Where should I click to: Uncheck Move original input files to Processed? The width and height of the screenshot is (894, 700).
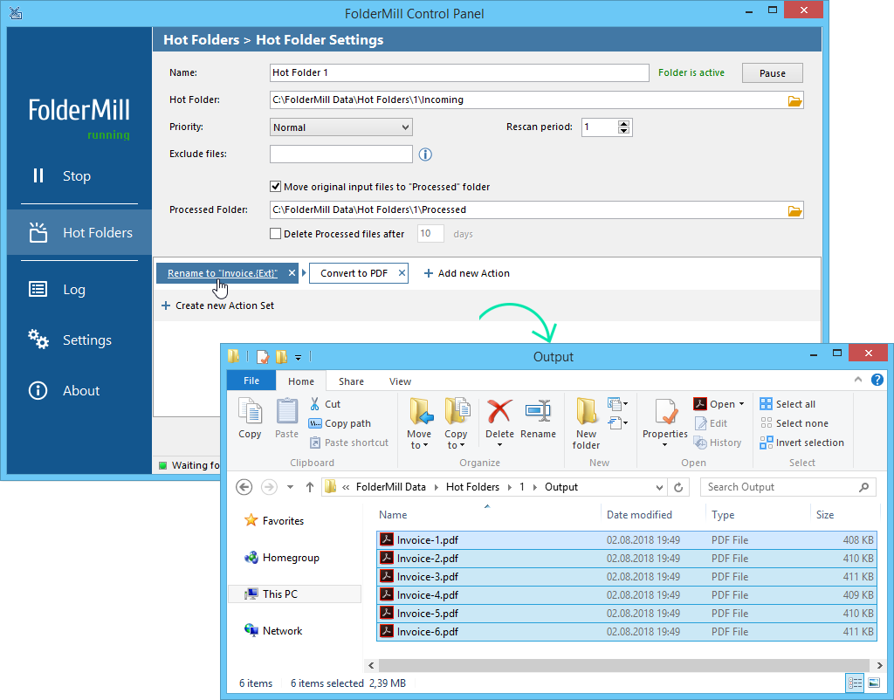pyautogui.click(x=276, y=187)
